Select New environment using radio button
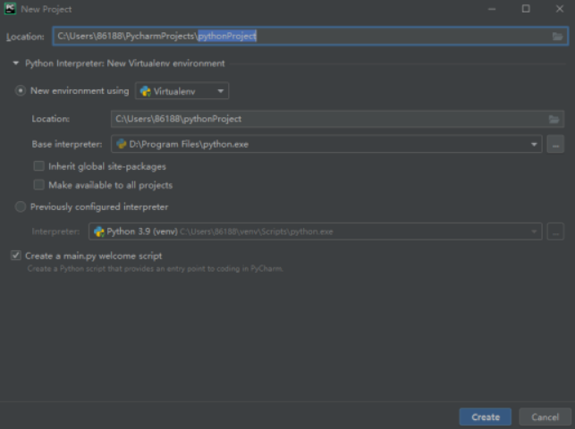This screenshot has width=575, height=429. tap(21, 90)
